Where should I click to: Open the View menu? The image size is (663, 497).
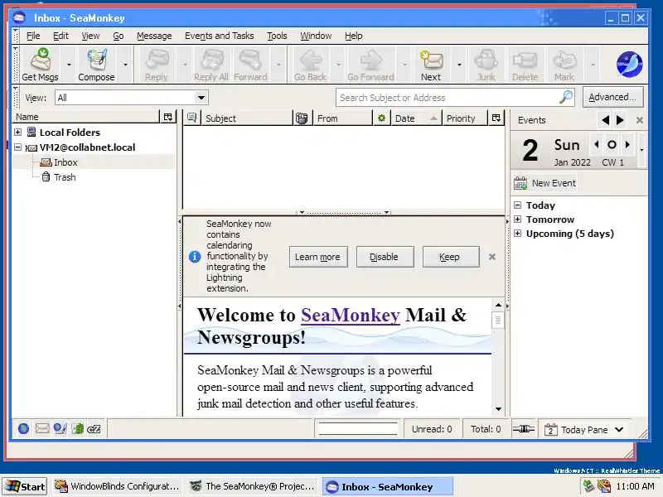coord(90,36)
